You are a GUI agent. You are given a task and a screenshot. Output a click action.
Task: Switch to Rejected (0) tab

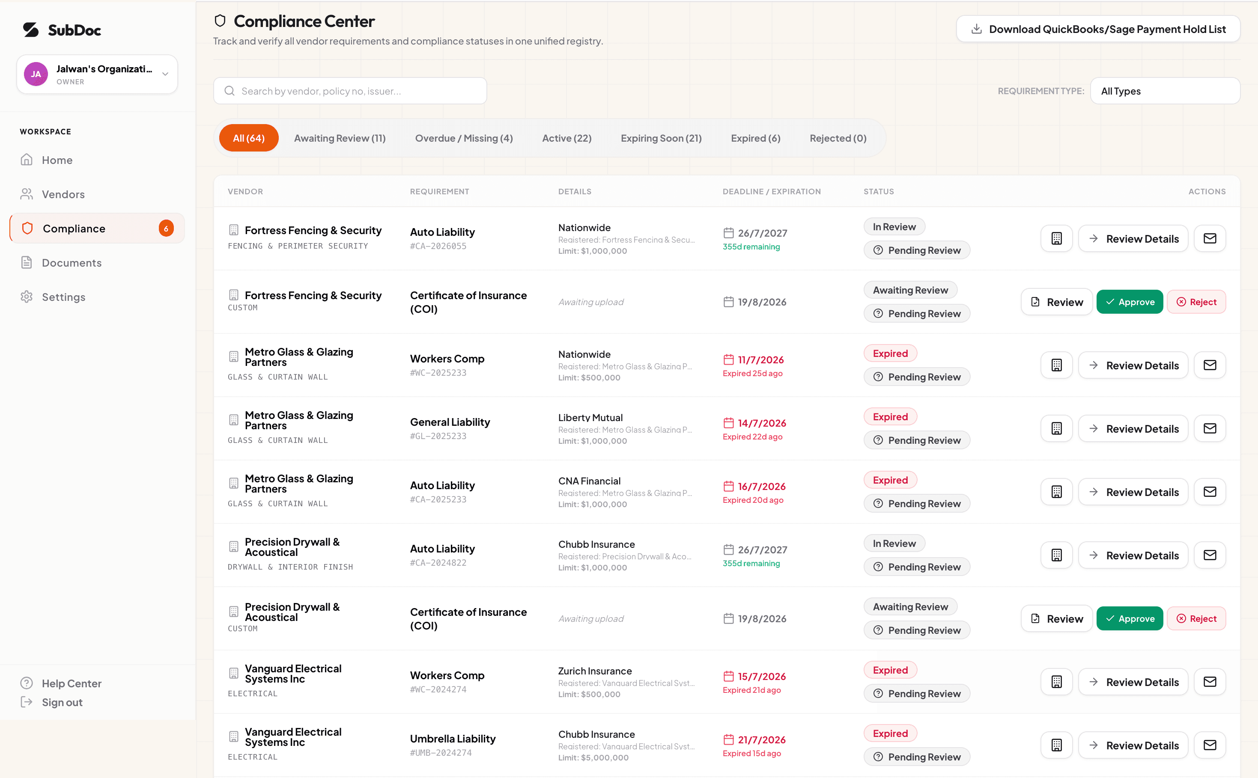[x=838, y=138]
